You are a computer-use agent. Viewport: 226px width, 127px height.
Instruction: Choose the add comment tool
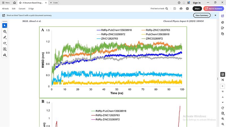tap(5, 31)
